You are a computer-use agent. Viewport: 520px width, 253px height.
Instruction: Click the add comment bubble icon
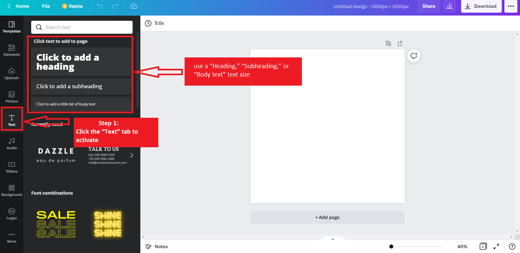(x=414, y=56)
